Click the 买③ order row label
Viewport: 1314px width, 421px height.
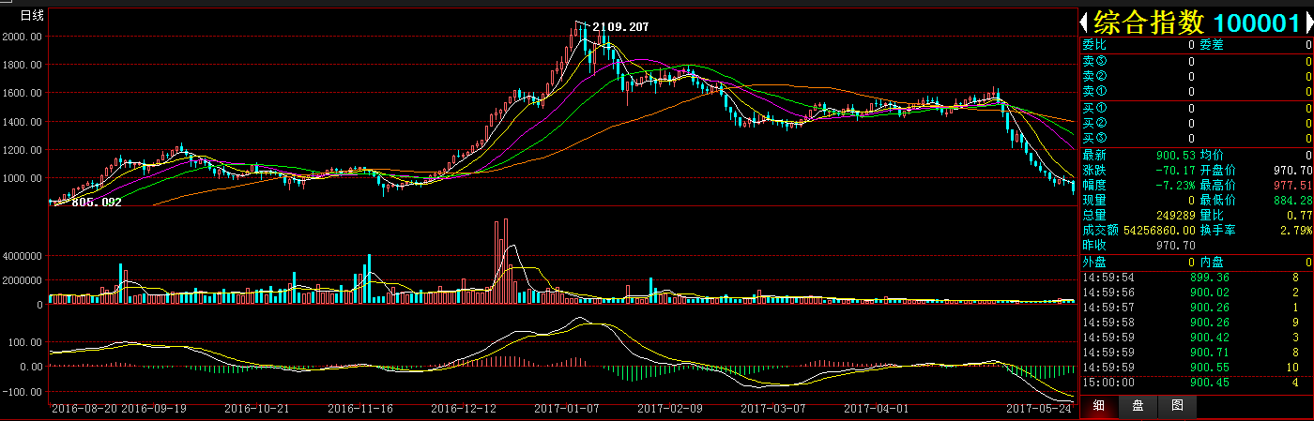point(1094,138)
